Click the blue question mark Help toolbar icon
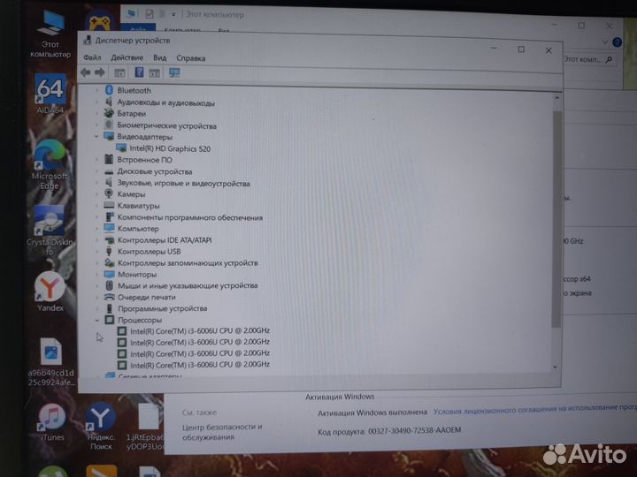 (x=139, y=72)
